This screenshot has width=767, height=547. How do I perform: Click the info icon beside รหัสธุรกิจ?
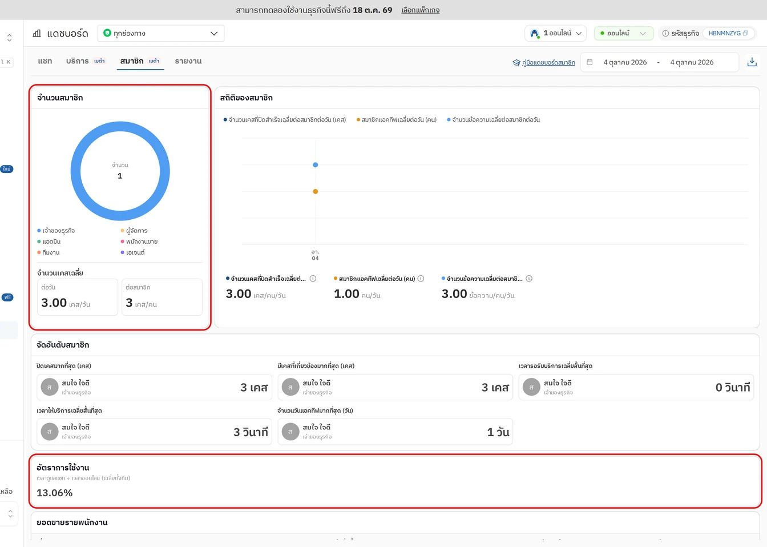(665, 33)
